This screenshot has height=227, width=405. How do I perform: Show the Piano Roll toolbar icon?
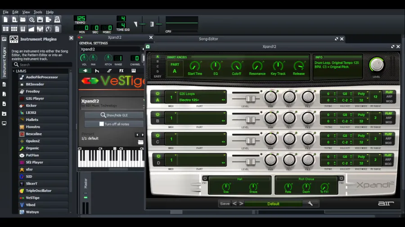click(x=23, y=29)
